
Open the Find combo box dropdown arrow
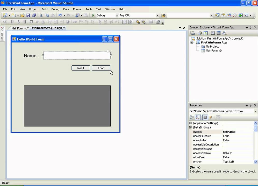[x=211, y=16]
